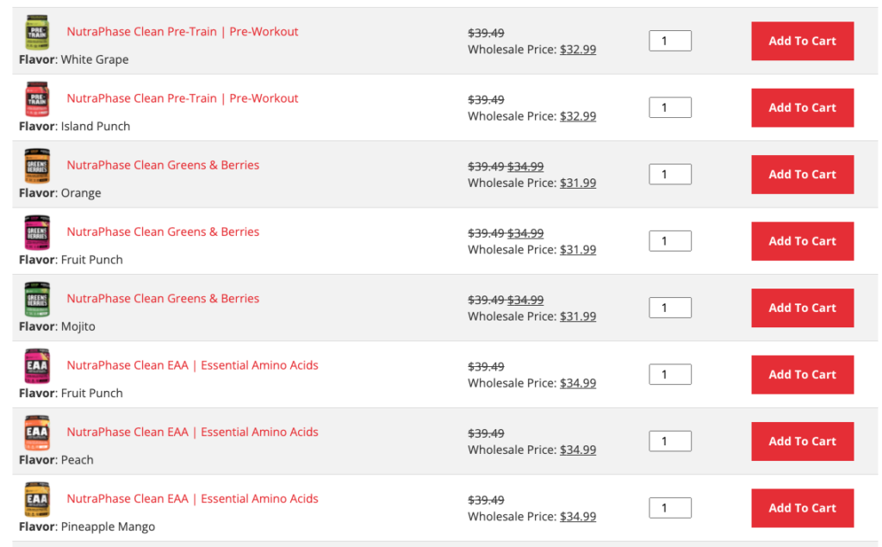Click the Island Punch Pre-Train product image
Image resolution: width=882 pixels, height=547 pixels.
37,99
